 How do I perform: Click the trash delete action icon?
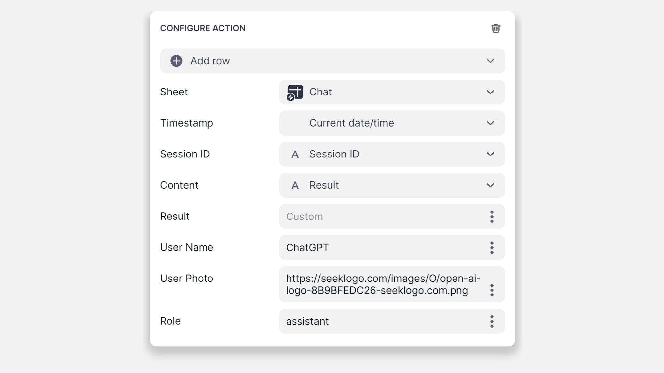[x=496, y=29]
